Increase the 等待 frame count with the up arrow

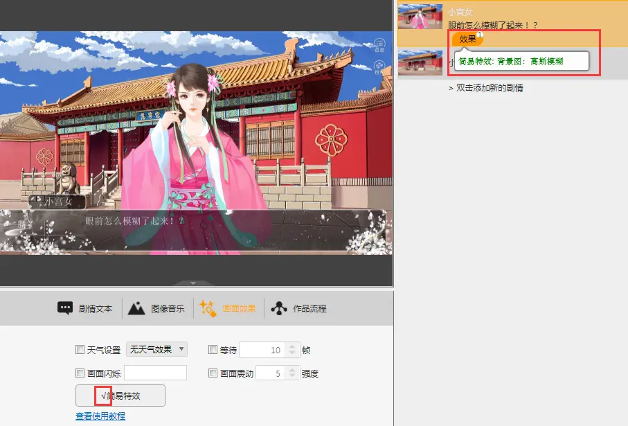tap(294, 346)
